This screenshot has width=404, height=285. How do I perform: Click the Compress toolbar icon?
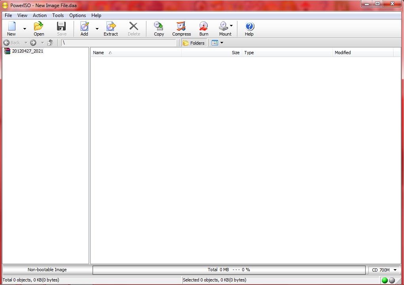point(181,28)
